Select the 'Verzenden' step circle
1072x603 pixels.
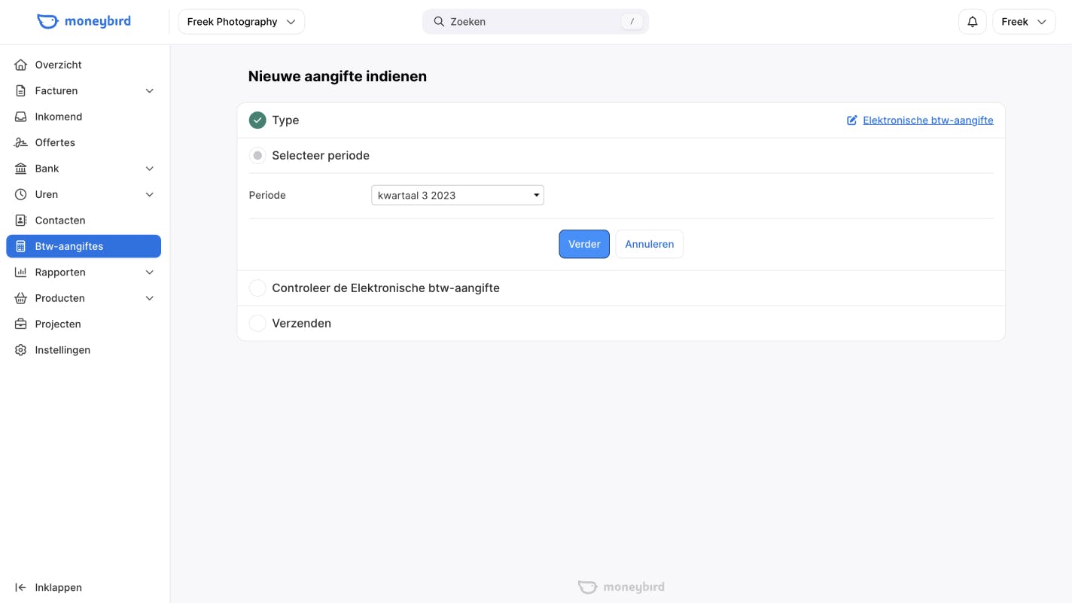257,324
